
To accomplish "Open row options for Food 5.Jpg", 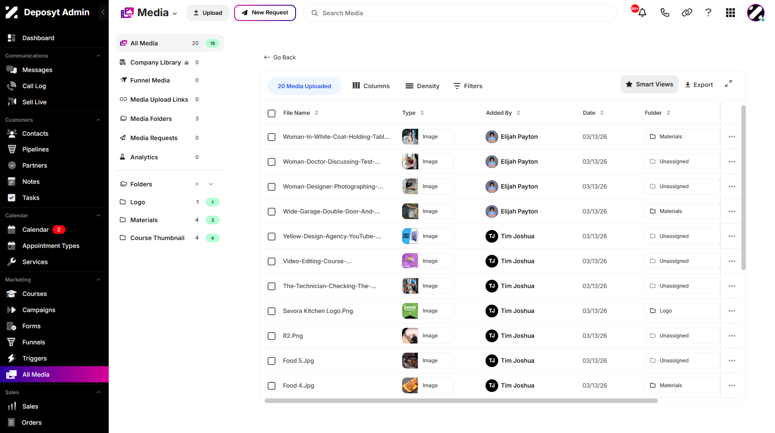I will [x=732, y=361].
